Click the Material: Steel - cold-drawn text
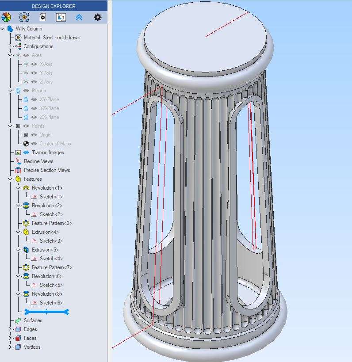The image size is (352, 362). click(52, 38)
